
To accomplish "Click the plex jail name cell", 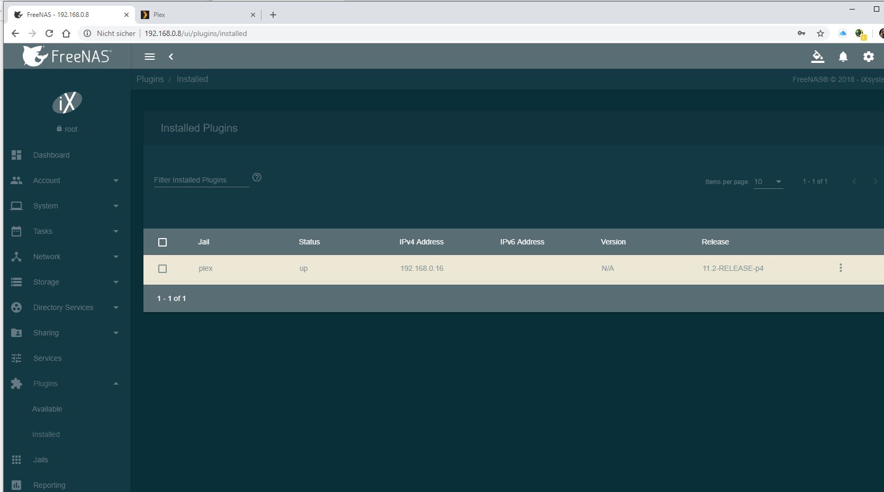I will (x=205, y=268).
